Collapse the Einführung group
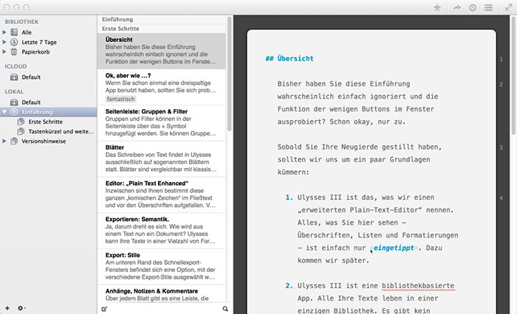The height and width of the screenshot is (314, 517). click(x=4, y=112)
